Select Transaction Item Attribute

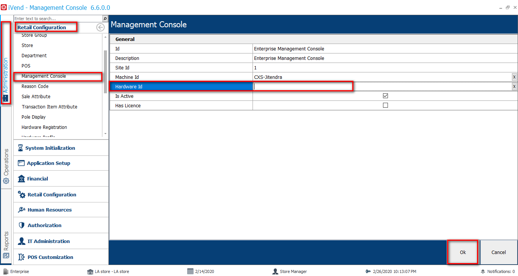coord(49,107)
